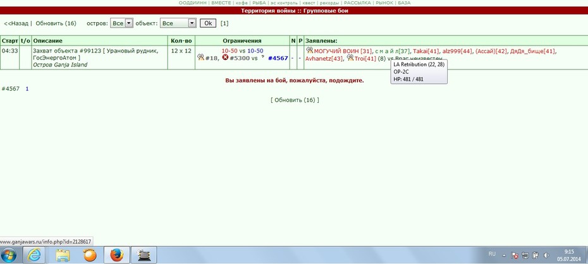588x264 pixels.
Task: Click the syndicate #18 icon
Action: pos(200,57)
